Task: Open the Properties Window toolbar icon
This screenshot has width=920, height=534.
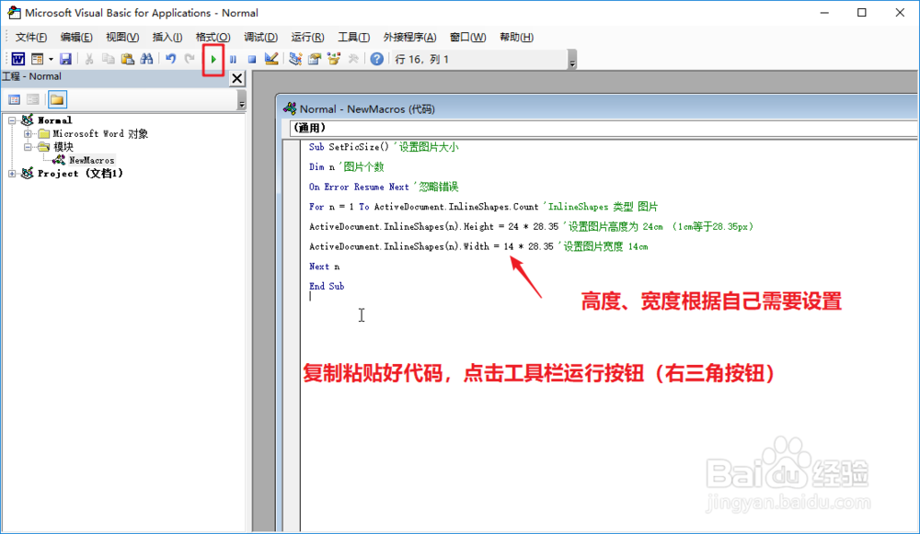Action: click(316, 58)
